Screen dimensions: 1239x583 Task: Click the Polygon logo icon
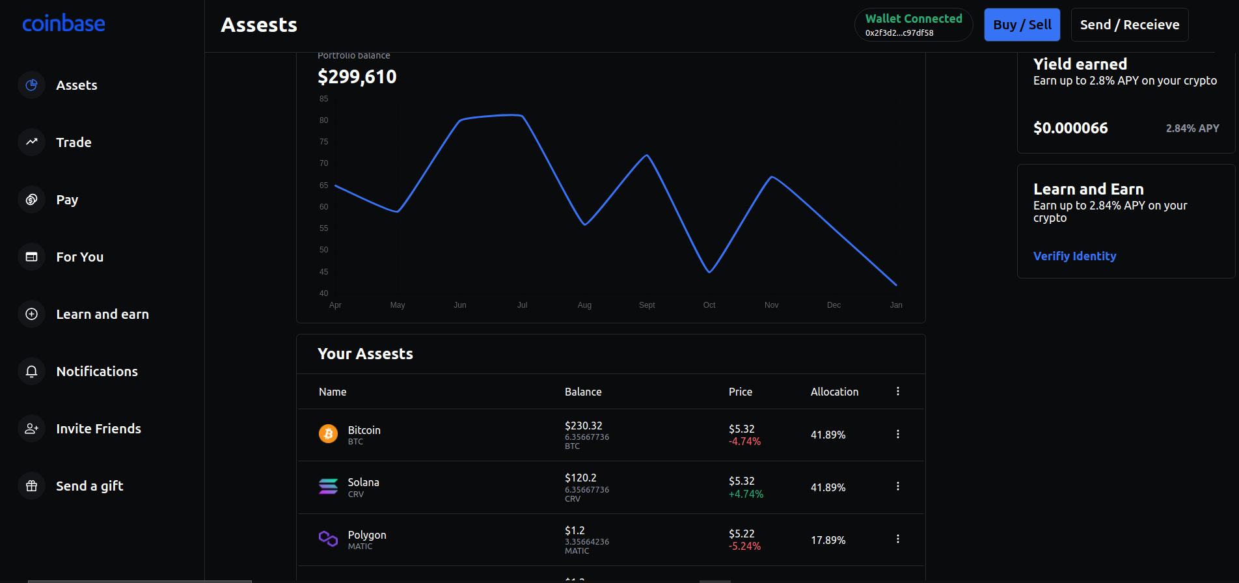point(328,539)
